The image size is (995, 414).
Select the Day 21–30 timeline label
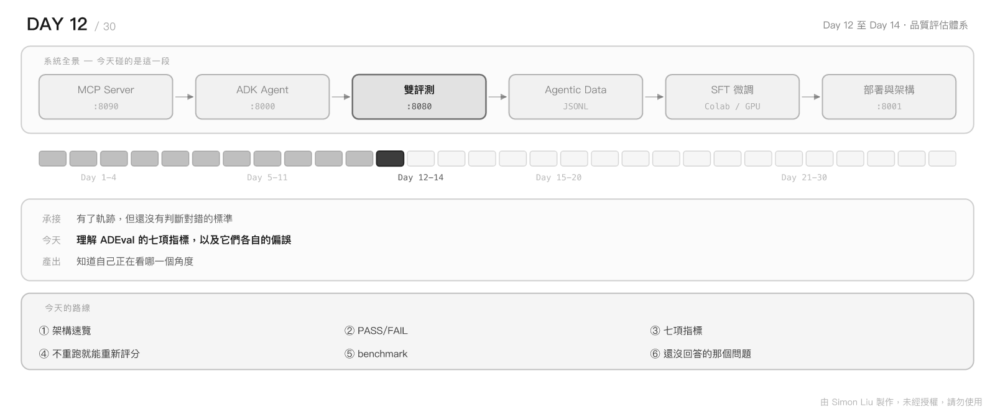(804, 178)
